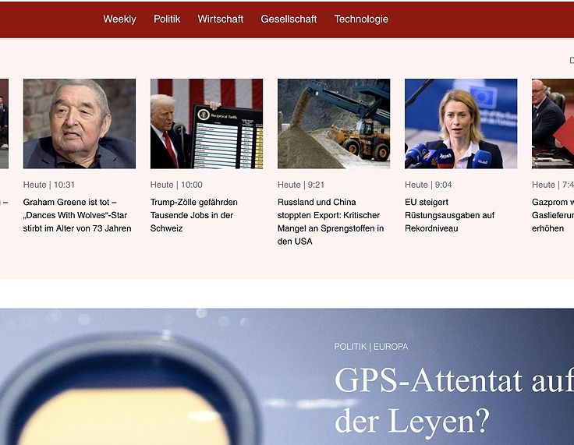574x445 pixels.
Task: Open the Weekly menu item
Action: [119, 19]
